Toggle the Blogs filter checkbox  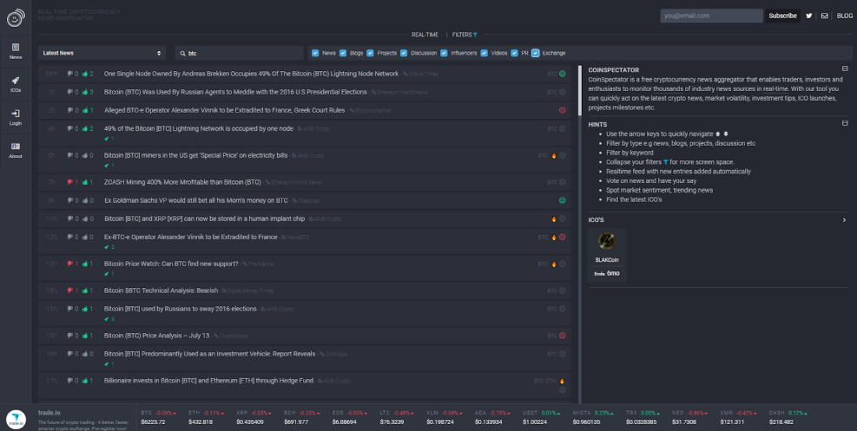(343, 53)
